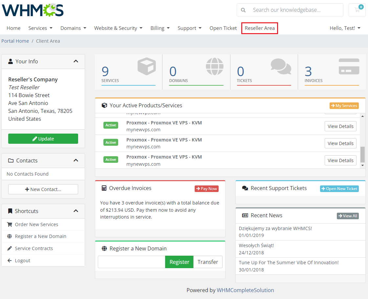Image resolution: width=368 pixels, height=299 pixels.
Task: Collapse the Contacts panel
Action: coord(76,160)
